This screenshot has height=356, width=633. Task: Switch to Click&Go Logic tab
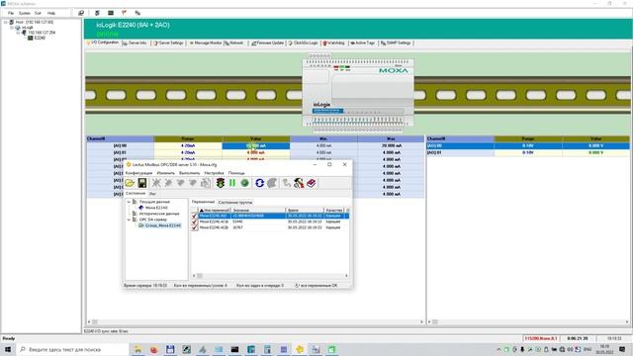point(304,43)
